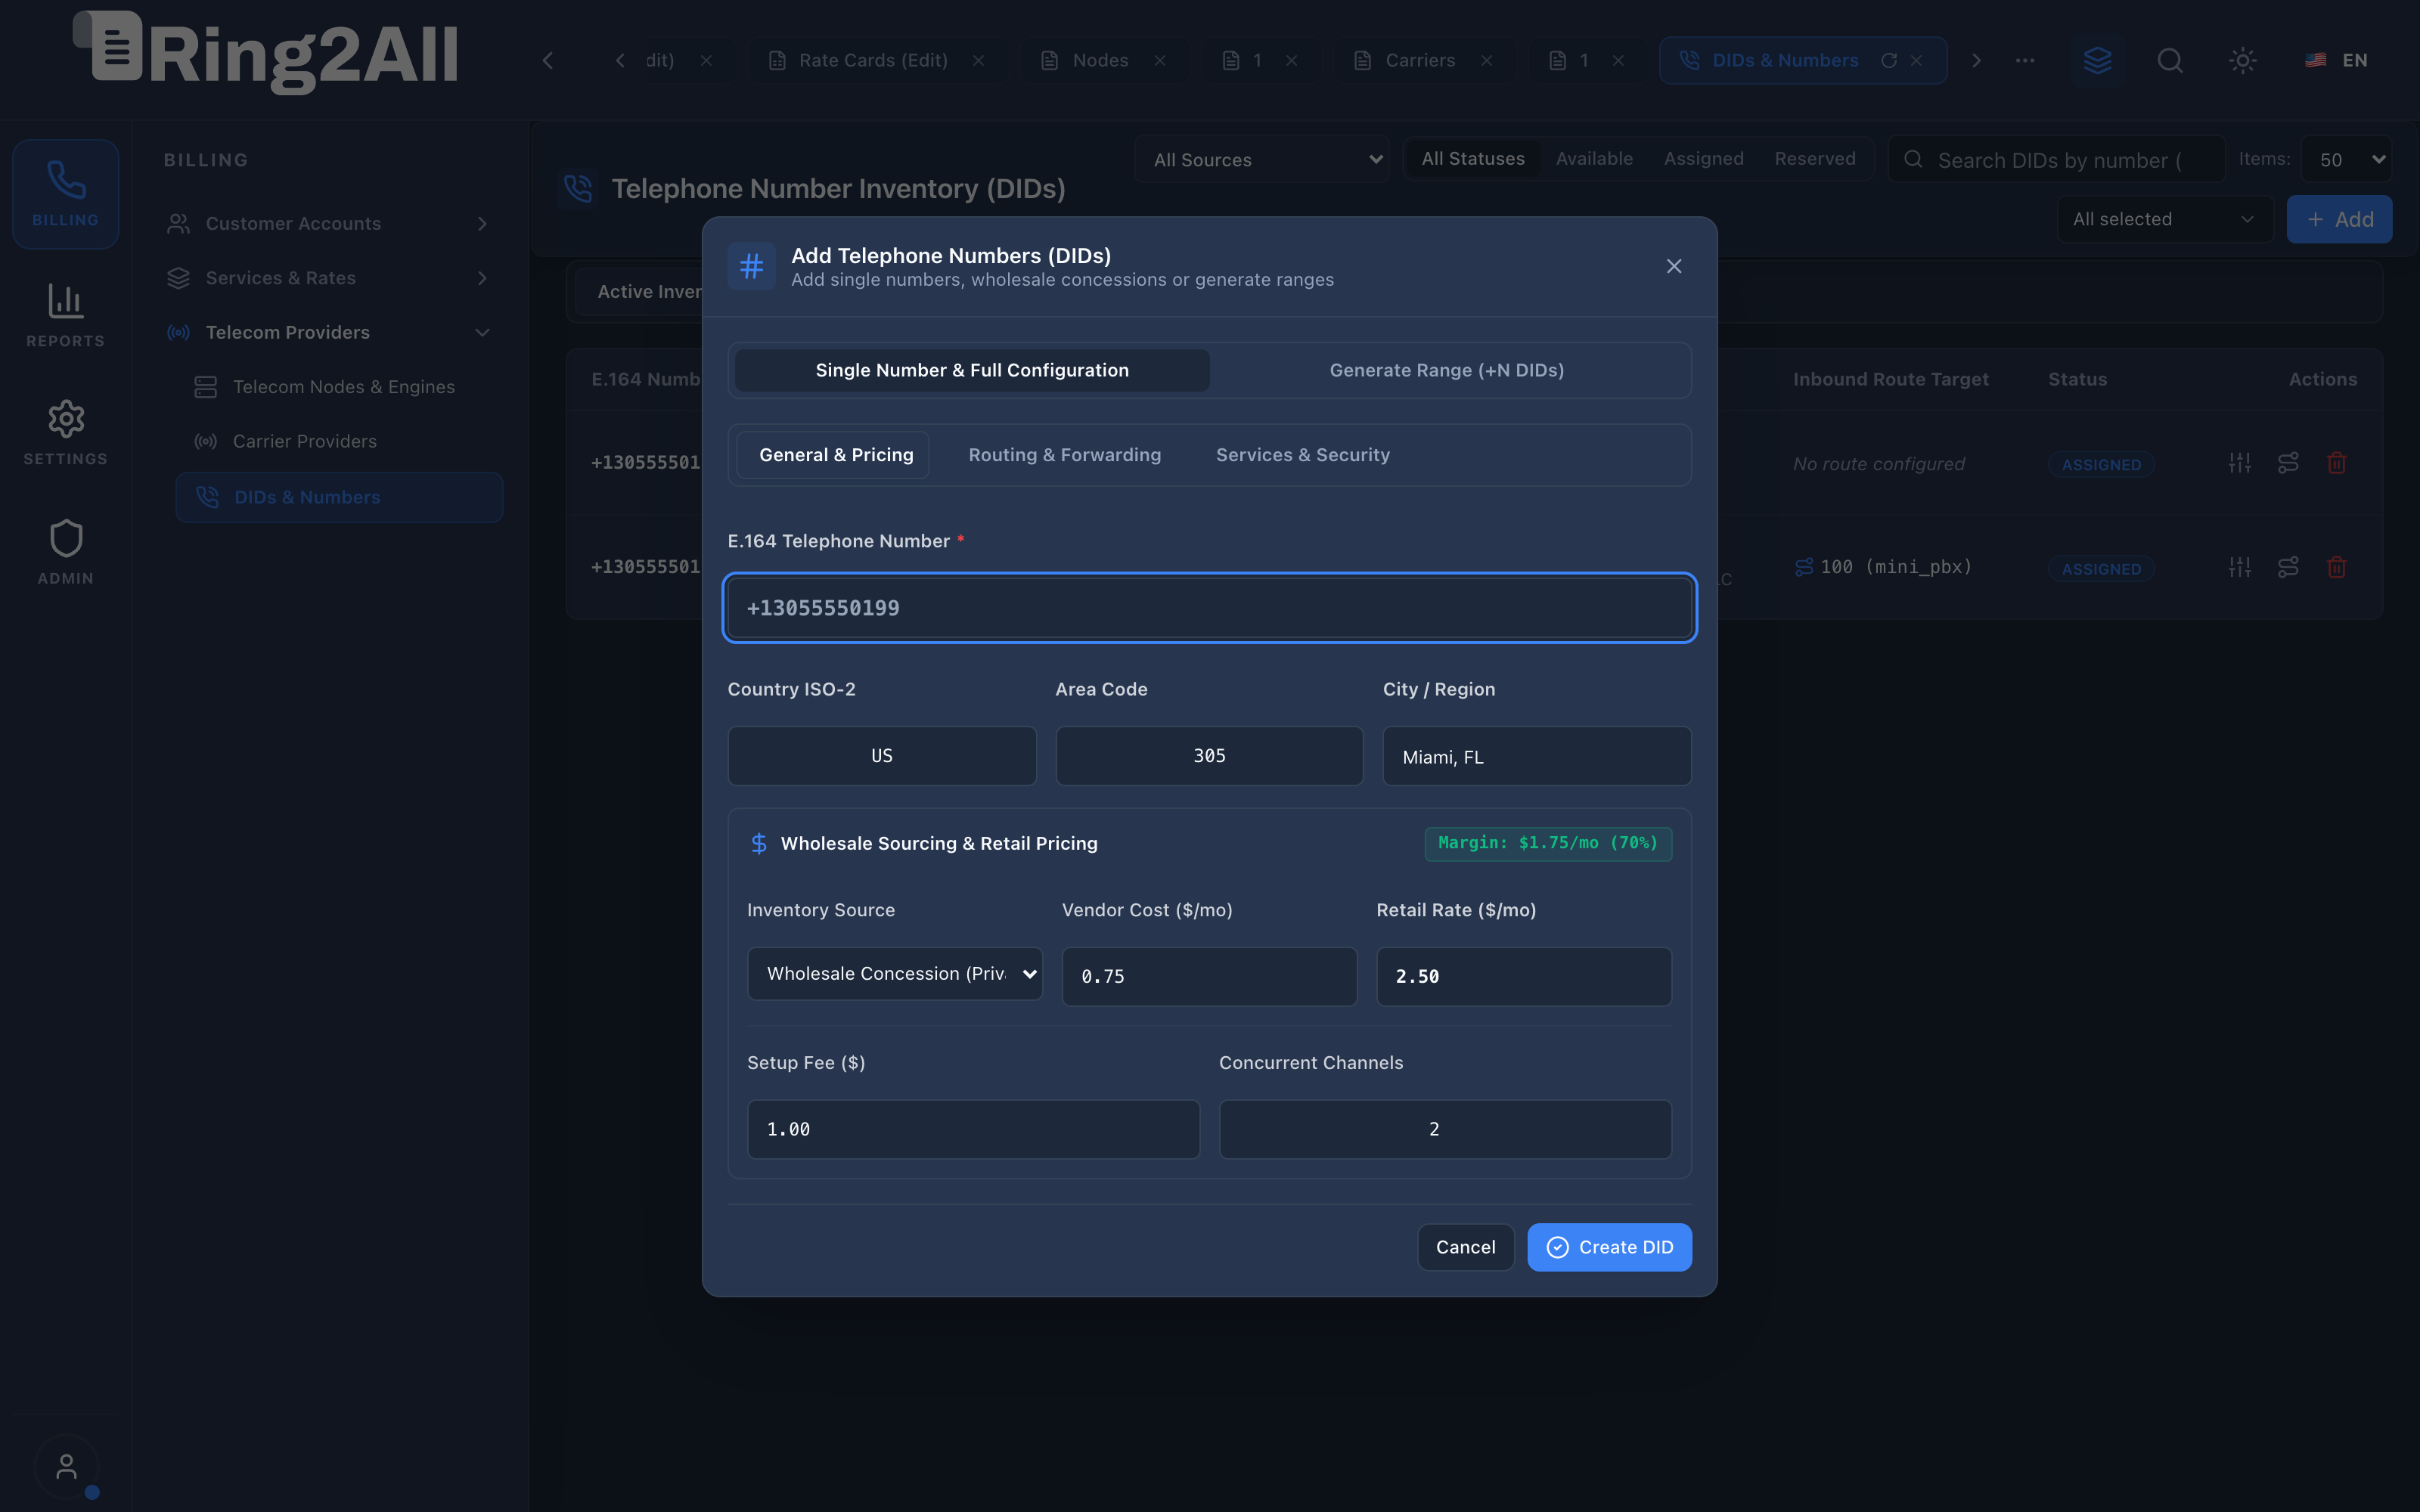
Task: Select Single Number & Full Configuration mode
Action: click(971, 370)
